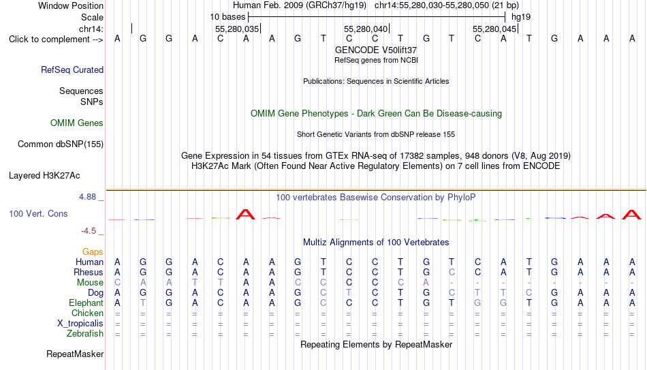647x370 pixels.
Task: Click the hg19 label beside scale bar
Action: click(521, 17)
